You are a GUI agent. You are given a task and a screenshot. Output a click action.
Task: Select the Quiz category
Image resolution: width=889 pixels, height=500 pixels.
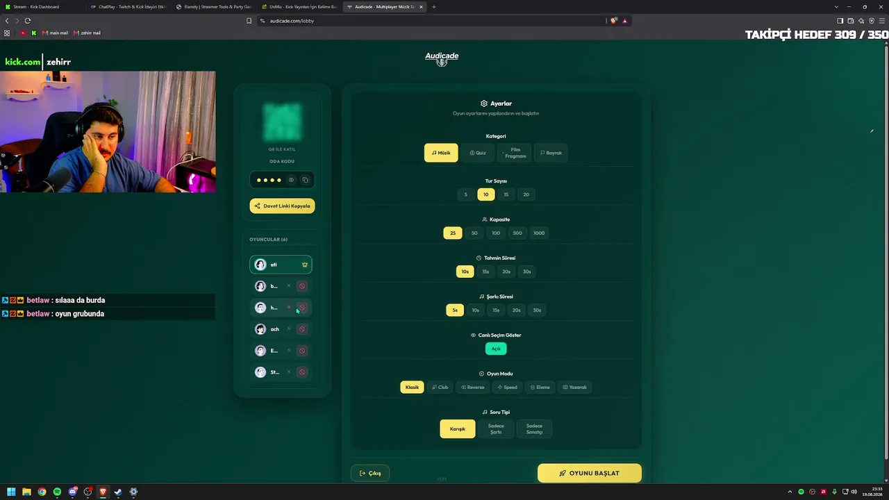pyautogui.click(x=478, y=153)
